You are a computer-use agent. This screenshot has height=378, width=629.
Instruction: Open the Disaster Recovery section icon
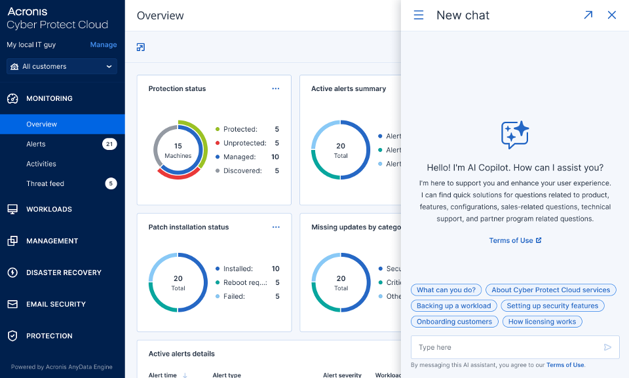click(x=14, y=273)
